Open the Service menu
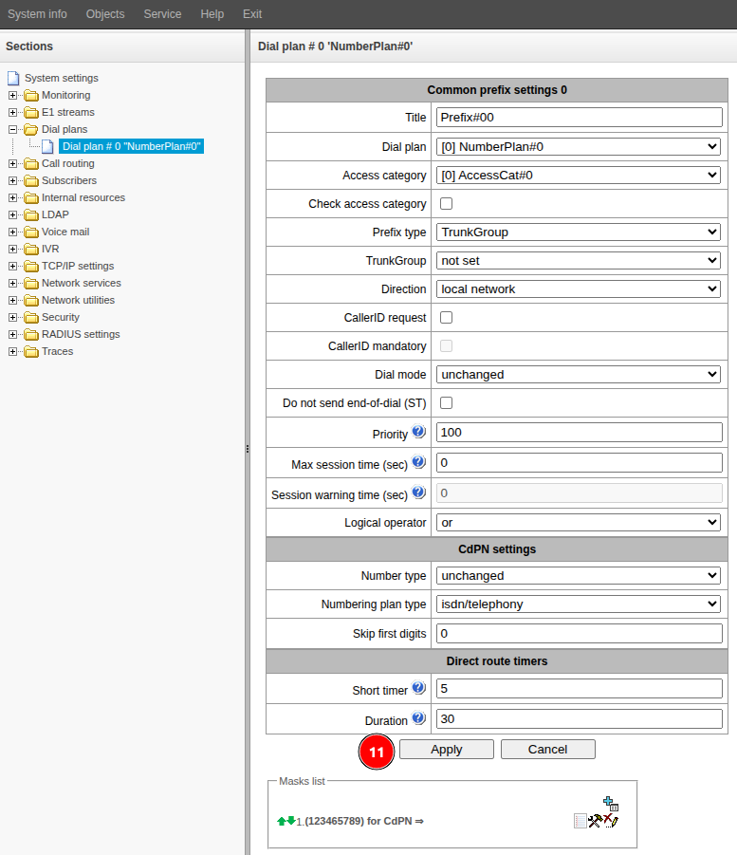The width and height of the screenshot is (737, 855). 162,14
